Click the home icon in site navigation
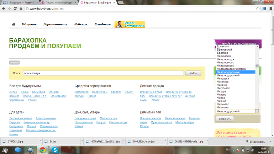The width and height of the screenshot is (274, 154). tap(14, 25)
